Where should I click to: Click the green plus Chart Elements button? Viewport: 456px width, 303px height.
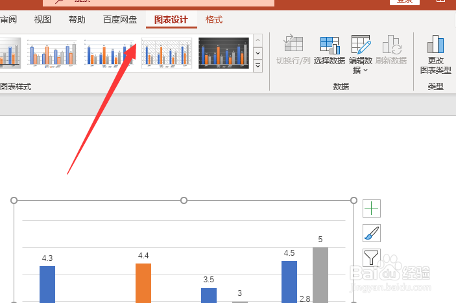372,208
